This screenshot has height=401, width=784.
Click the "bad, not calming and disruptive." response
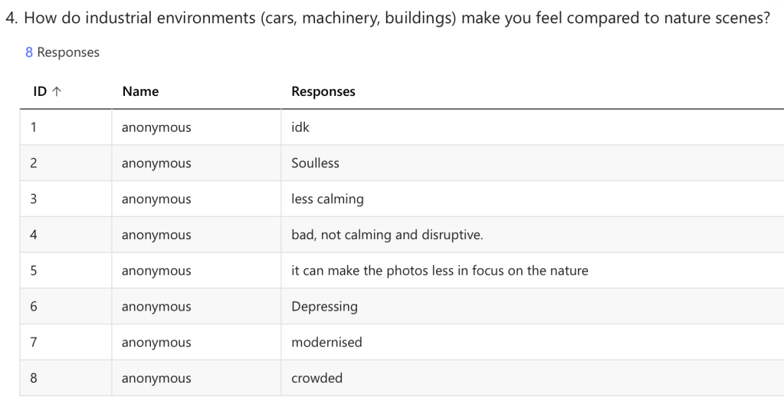pyautogui.click(x=387, y=235)
